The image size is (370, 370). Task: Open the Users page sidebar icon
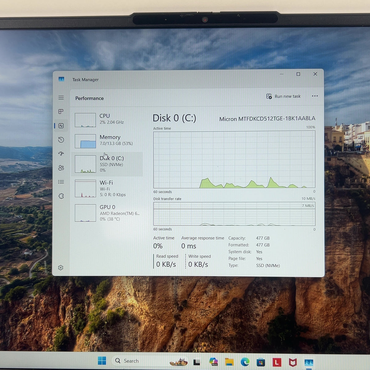point(61,168)
